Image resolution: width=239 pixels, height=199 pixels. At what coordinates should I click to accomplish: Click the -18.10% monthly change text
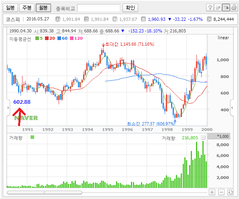pos(153,31)
